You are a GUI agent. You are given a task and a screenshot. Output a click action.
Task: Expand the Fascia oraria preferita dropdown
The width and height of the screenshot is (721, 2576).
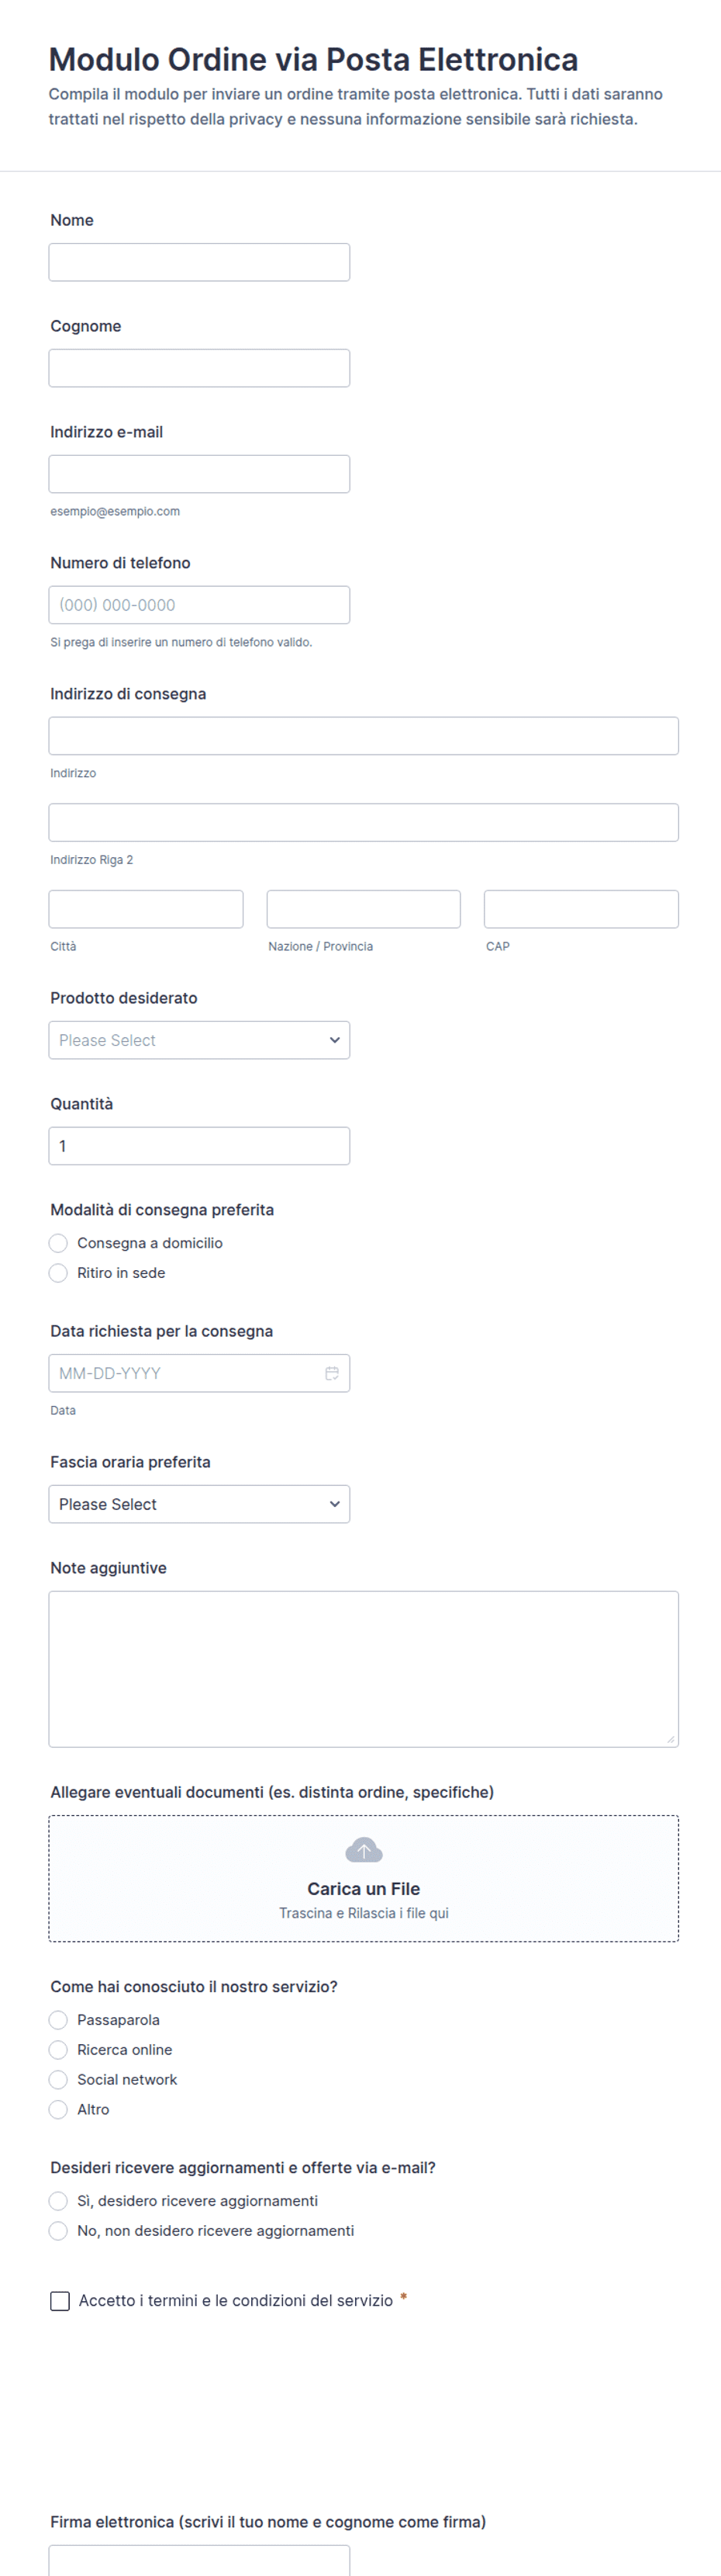tap(198, 1504)
